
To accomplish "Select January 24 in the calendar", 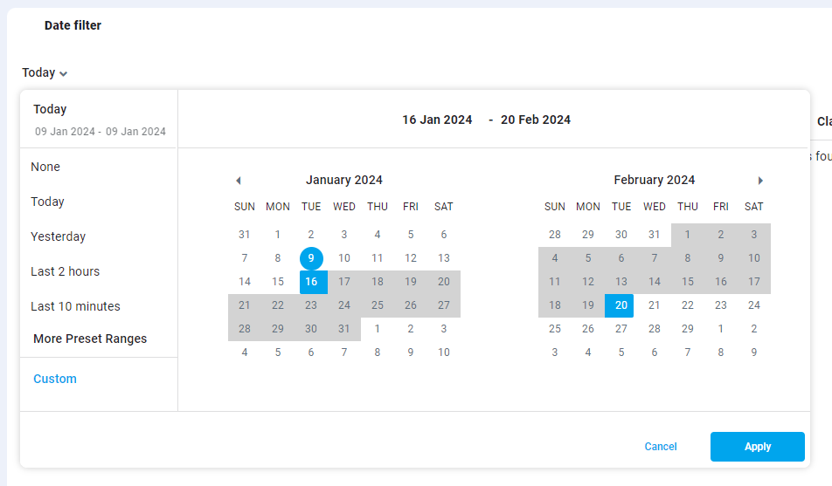I will pos(344,305).
